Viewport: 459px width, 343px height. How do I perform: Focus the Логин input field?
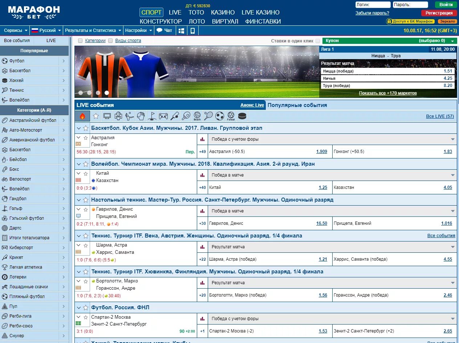(373, 5)
